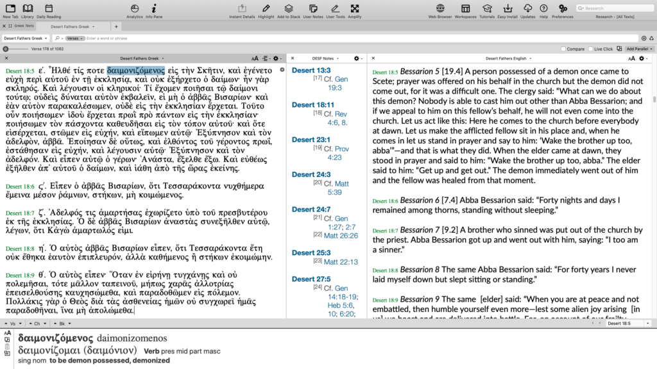Open the Desert Fathers Greek module dropdown

click(x=25, y=38)
